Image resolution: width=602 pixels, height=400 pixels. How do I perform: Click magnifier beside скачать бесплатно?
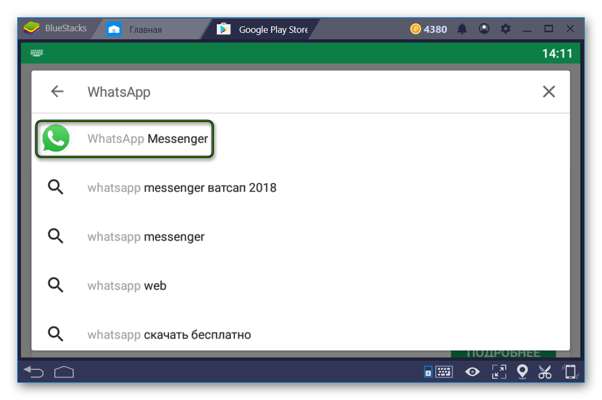pos(55,334)
